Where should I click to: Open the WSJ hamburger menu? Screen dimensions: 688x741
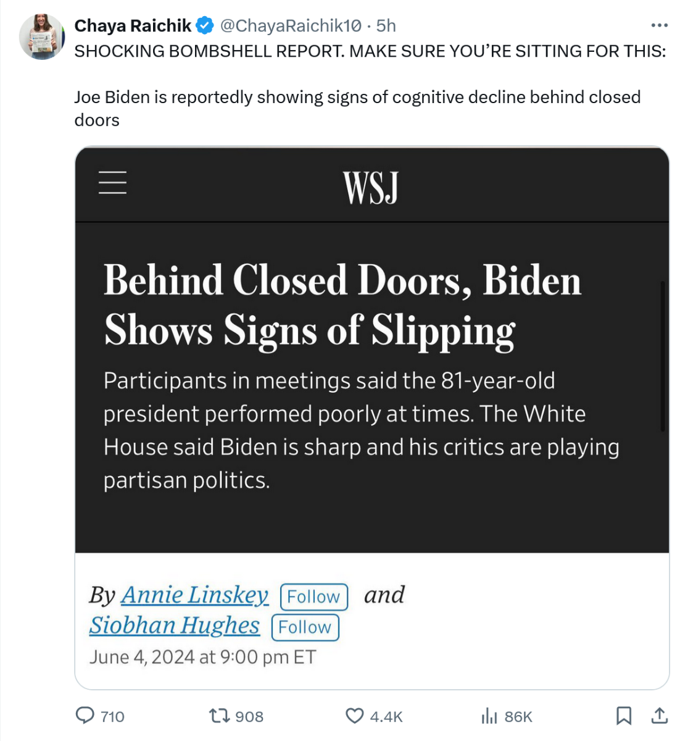[113, 183]
